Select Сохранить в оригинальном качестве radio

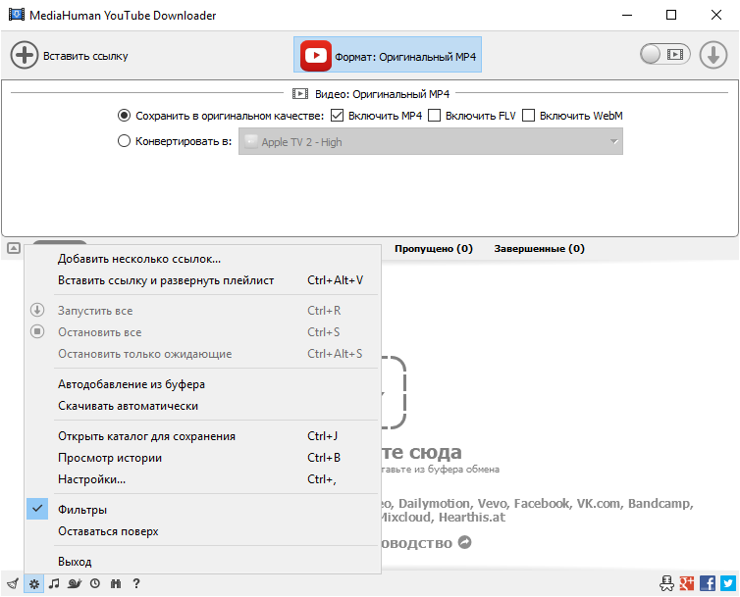coord(124,116)
